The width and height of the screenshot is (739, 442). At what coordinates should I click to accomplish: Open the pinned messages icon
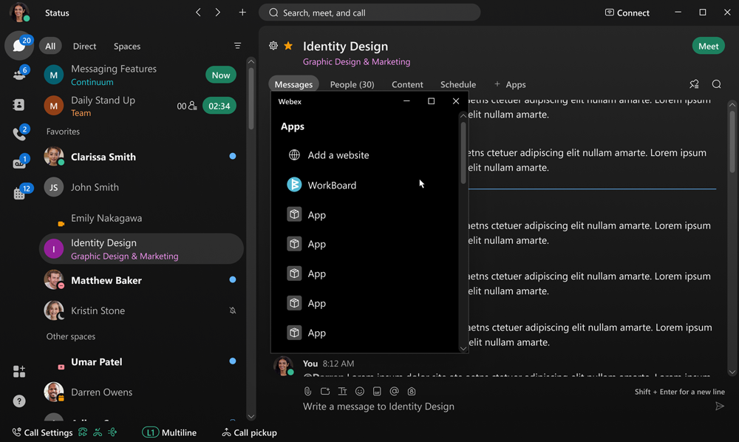694,84
